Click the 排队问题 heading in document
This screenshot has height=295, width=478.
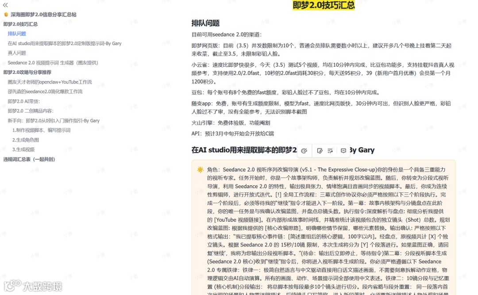[x=205, y=23]
